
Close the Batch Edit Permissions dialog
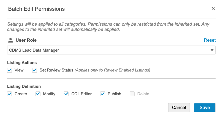point(213,9)
